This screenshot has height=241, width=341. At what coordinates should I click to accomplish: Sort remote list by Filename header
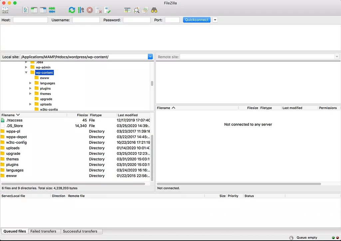tap(197, 108)
